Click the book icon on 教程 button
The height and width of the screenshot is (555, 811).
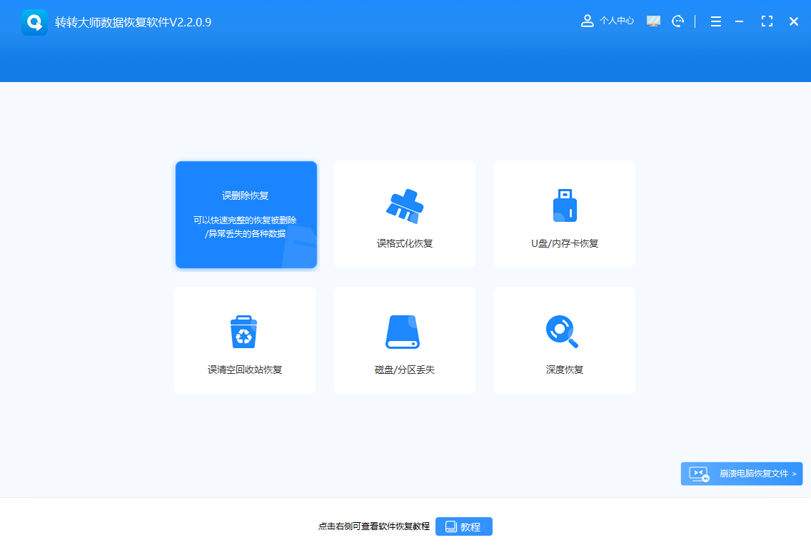point(451,526)
